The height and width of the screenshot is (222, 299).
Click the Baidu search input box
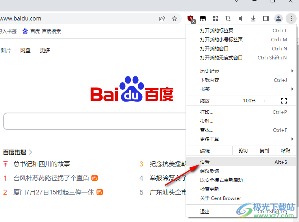click(x=95, y=121)
